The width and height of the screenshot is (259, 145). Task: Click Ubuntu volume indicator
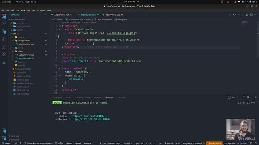pos(242,2)
